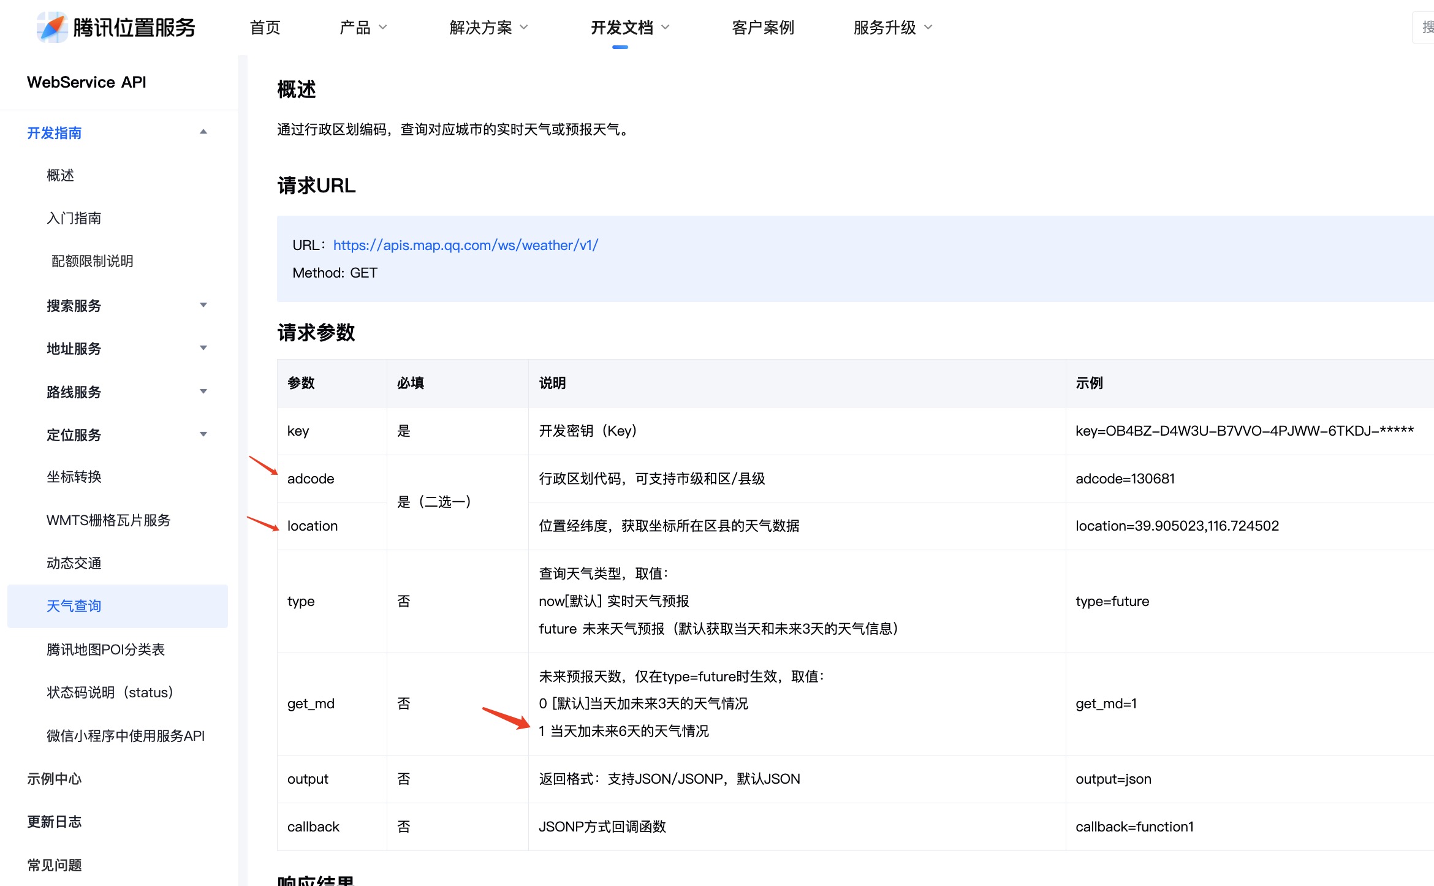Open 更新日志 in the sidebar
The width and height of the screenshot is (1434, 886).
point(54,822)
